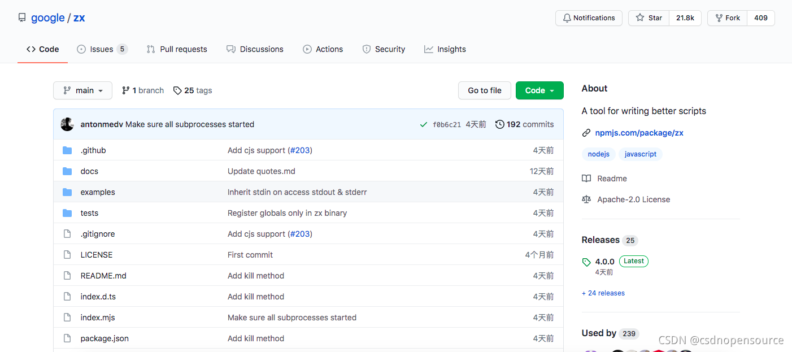The image size is (792, 352).
Task: Expand the main branch dropdown
Action: click(x=83, y=90)
